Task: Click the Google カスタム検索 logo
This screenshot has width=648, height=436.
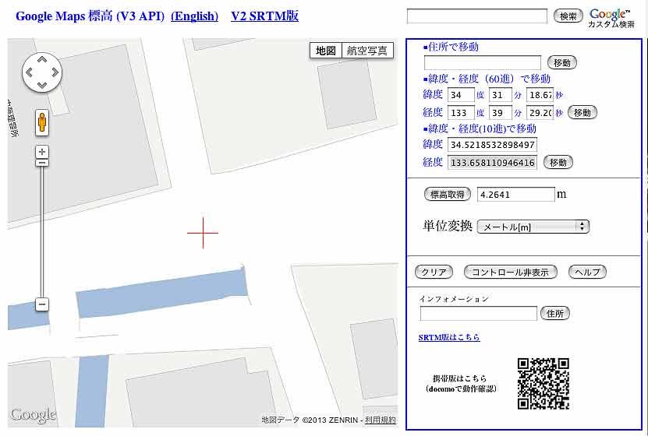Action: 611,19
